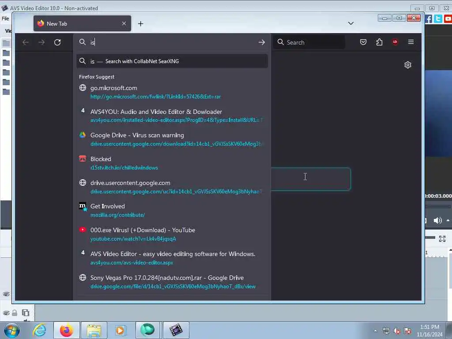452x339 pixels.
Task: List all tabs chevron in Firefox
Action: tap(350, 23)
